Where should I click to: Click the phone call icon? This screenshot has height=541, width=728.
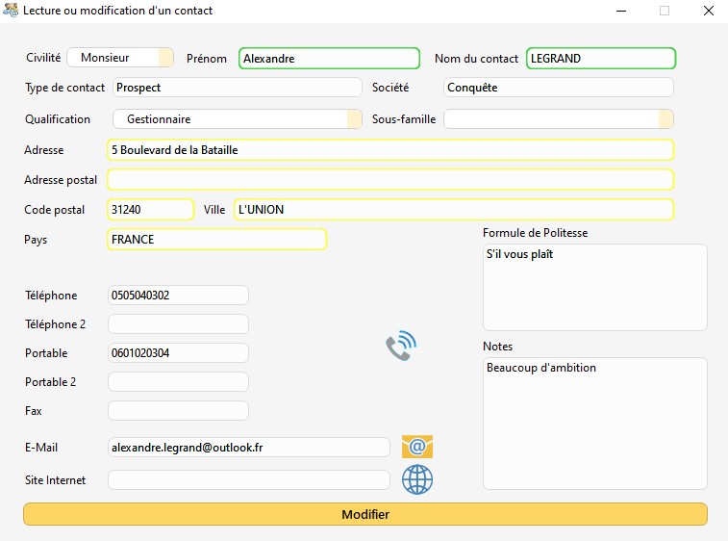tap(400, 346)
